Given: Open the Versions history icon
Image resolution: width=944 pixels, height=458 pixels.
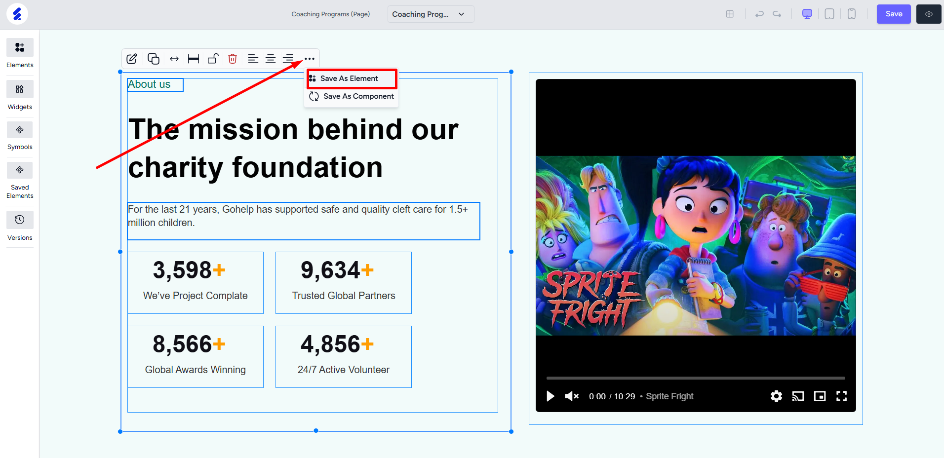Looking at the screenshot, I should pyautogui.click(x=20, y=220).
